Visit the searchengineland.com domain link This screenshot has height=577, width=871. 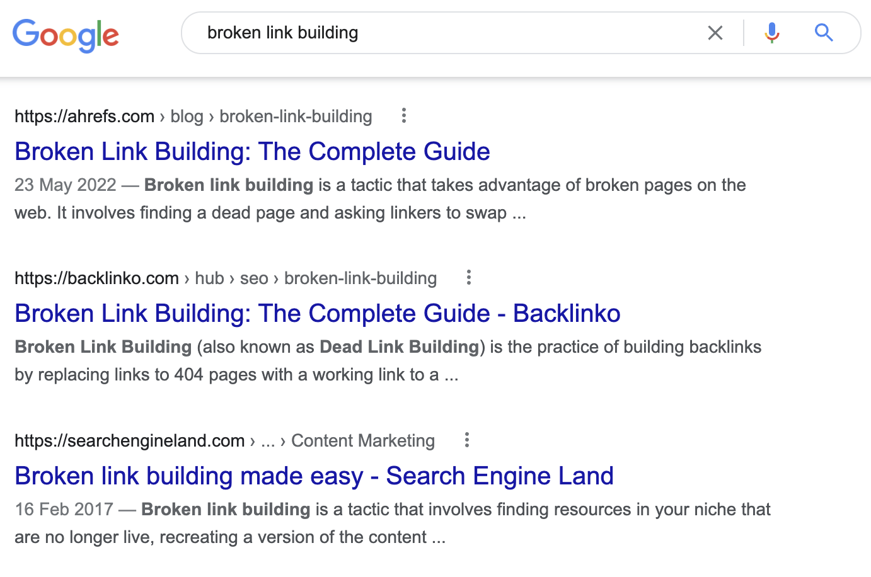pyautogui.click(x=129, y=440)
